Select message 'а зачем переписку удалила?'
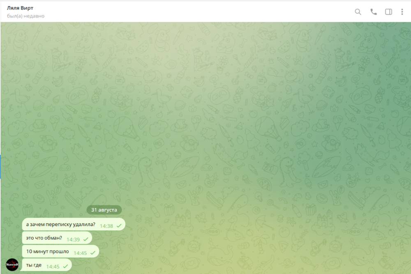The image size is (411, 274). click(60, 225)
